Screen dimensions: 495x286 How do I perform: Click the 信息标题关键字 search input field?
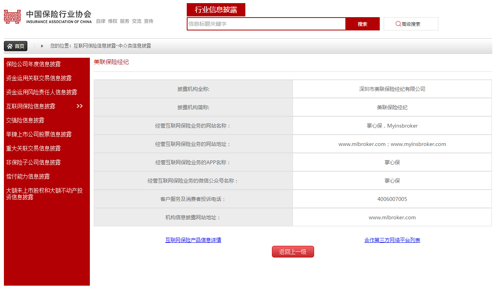pos(266,24)
